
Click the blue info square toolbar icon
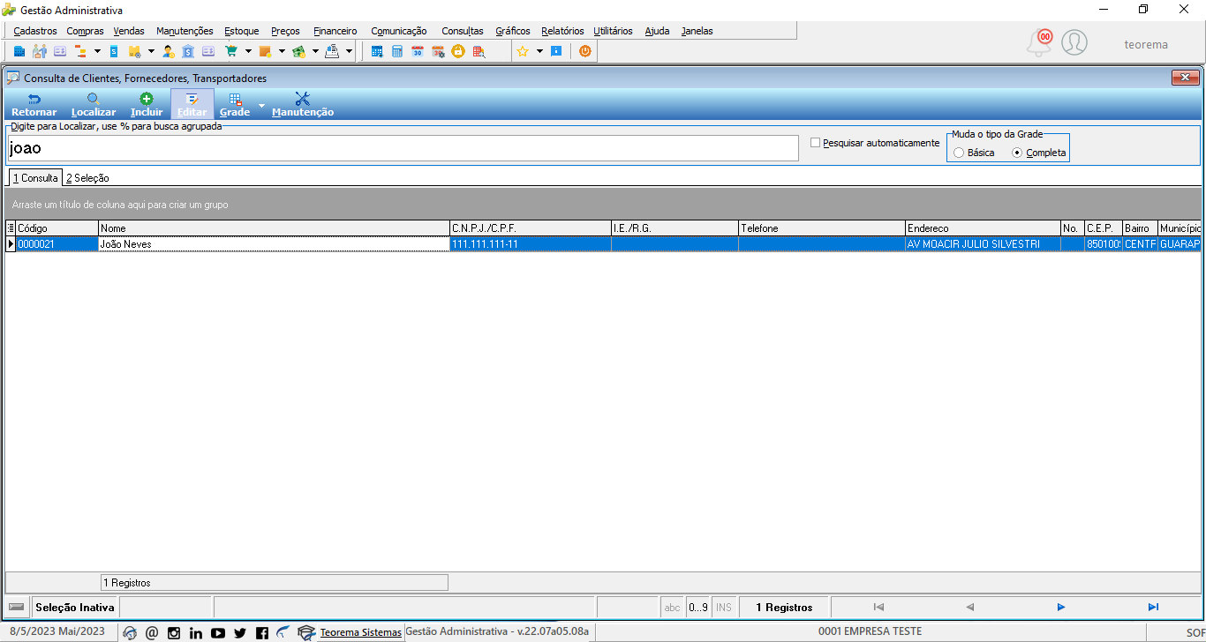[x=556, y=51]
